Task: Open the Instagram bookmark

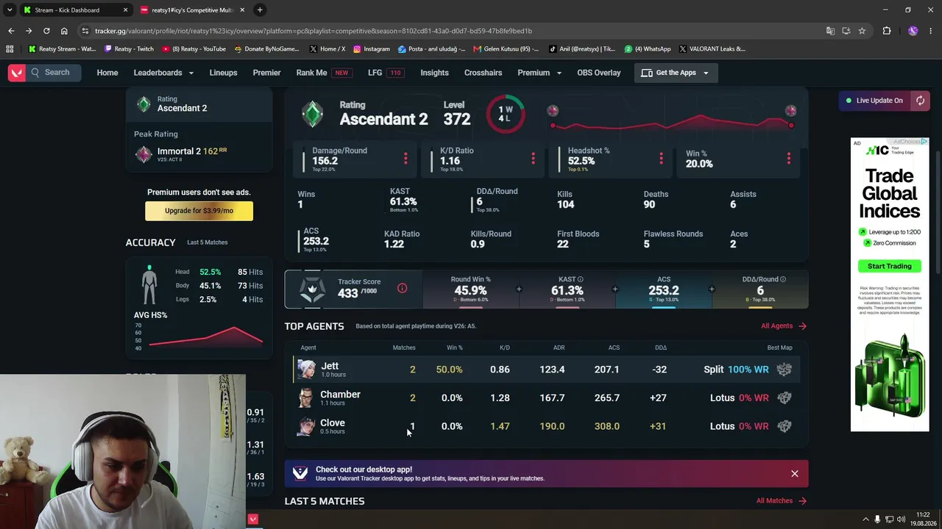Action: click(x=372, y=49)
